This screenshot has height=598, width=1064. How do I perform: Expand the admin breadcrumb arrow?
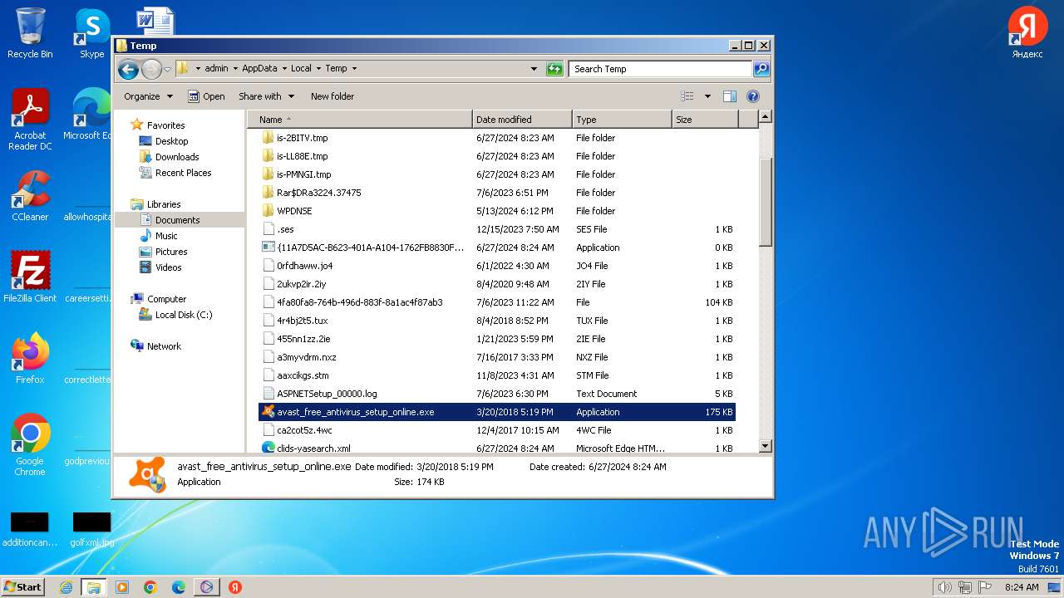tap(235, 69)
